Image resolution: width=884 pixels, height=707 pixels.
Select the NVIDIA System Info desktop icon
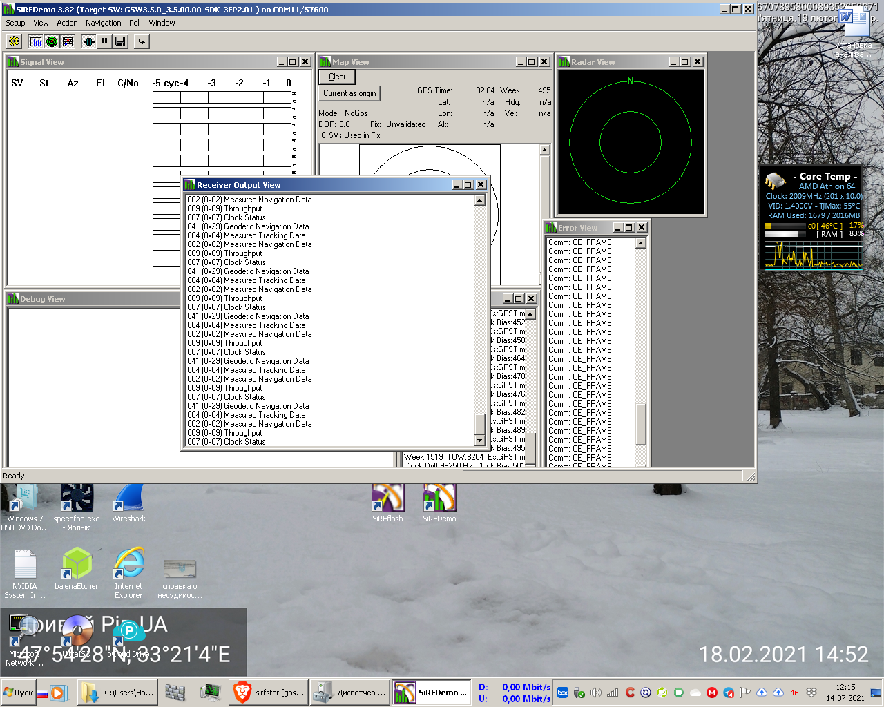[x=25, y=574]
